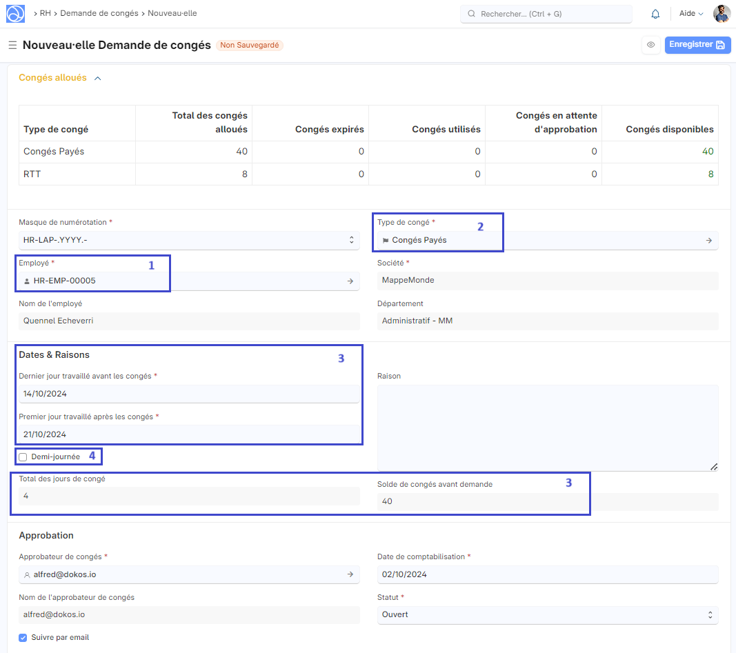Click arrow link in Type de congé field
This screenshot has height=653, width=736.
coord(708,241)
